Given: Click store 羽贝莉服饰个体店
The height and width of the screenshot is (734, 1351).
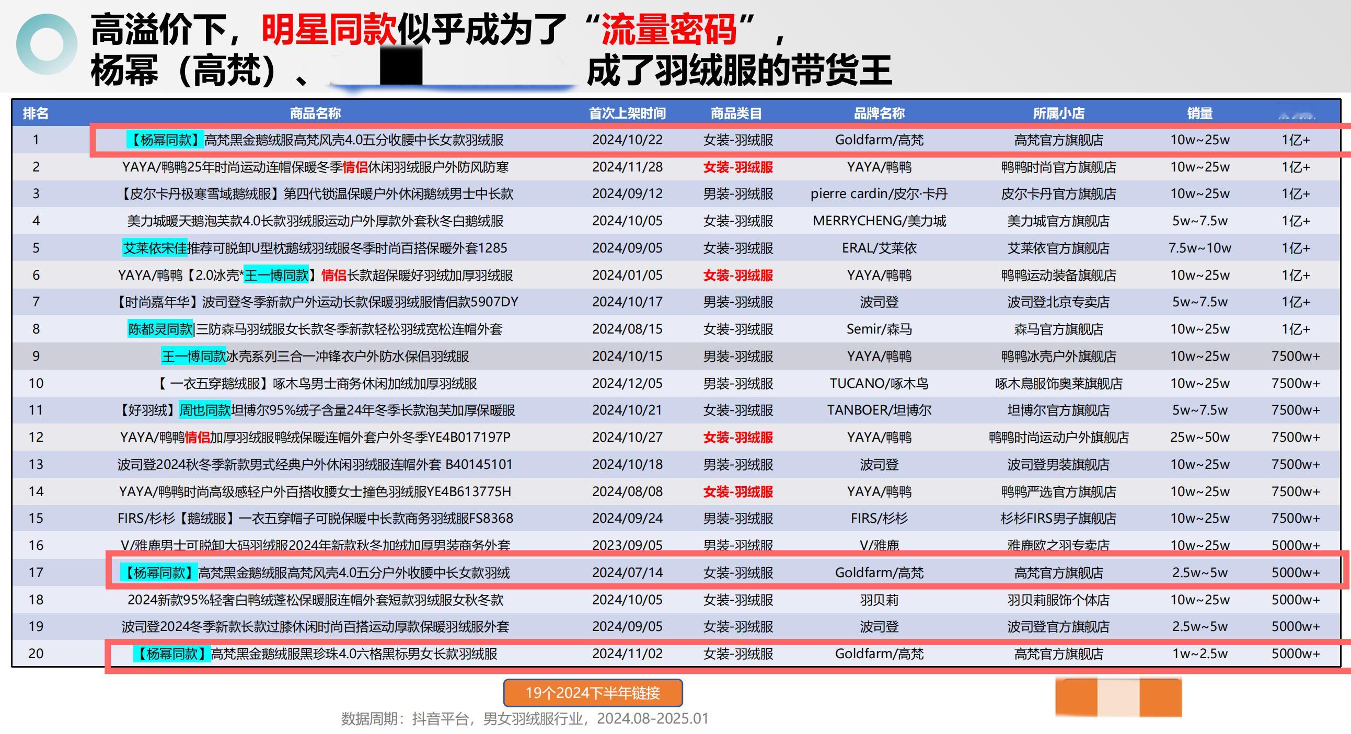Looking at the screenshot, I should (x=1058, y=600).
